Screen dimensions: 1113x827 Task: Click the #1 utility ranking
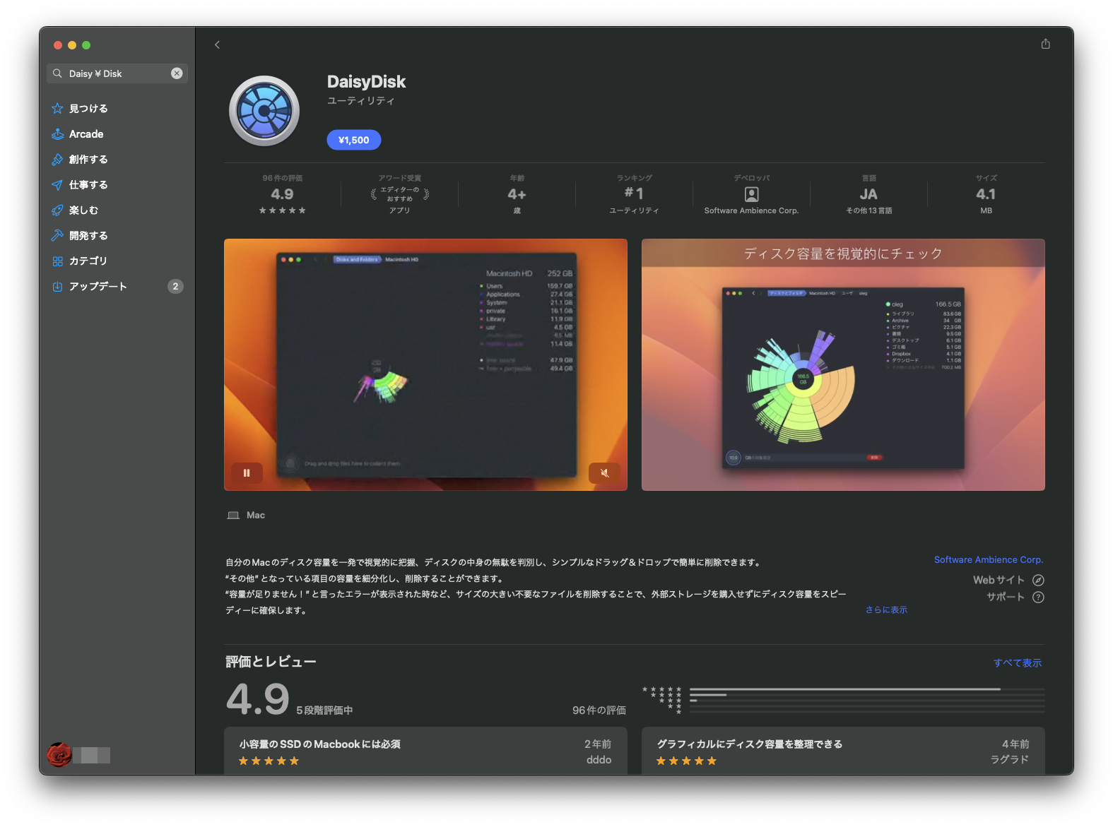point(634,194)
